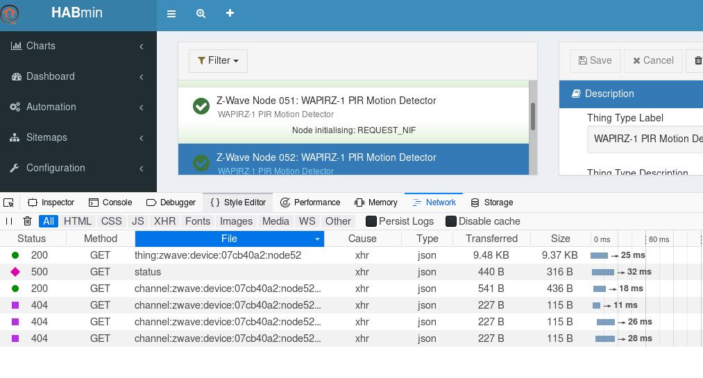This screenshot has width=703, height=378.
Task: Click the Save button
Action: click(595, 60)
